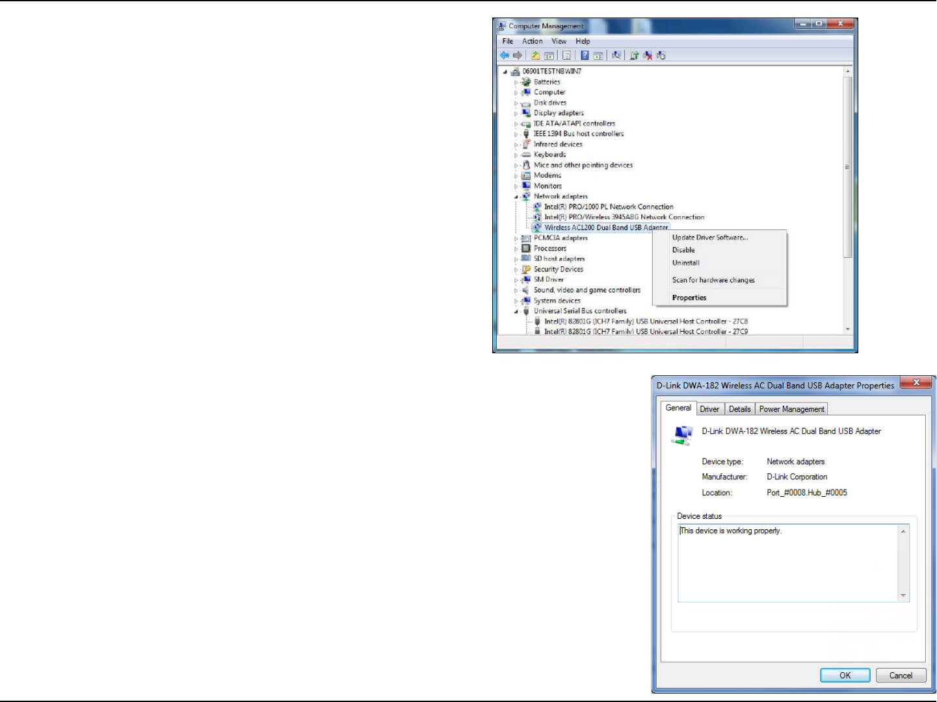
Task: Click the Processors category icon
Action: tap(526, 248)
